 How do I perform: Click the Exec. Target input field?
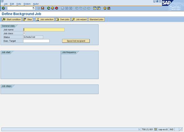coord(36,41)
